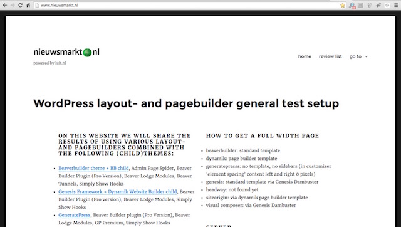Click heading ON THIS WEBSITE WE WILL SHARE
This screenshot has height=227, width=401.
coord(125,144)
